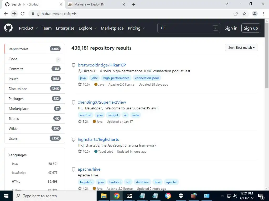This screenshot has width=269, height=201.
Task: Open Windows Start menu
Action: tap(6, 196)
